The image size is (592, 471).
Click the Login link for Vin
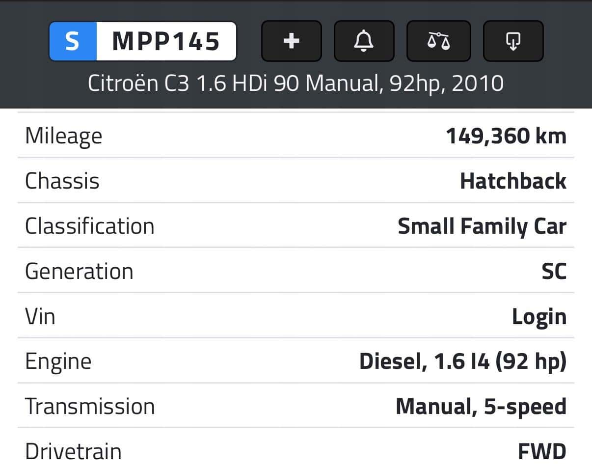(539, 317)
